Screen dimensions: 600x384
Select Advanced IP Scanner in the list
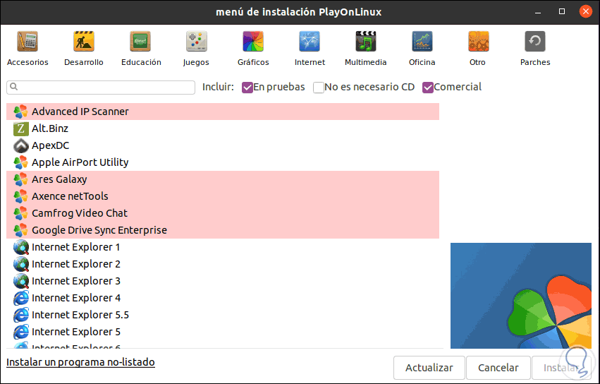point(80,112)
